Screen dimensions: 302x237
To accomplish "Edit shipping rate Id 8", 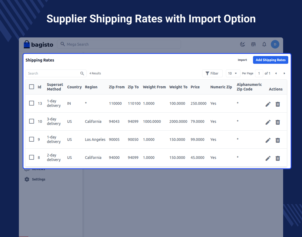I will (x=268, y=159).
